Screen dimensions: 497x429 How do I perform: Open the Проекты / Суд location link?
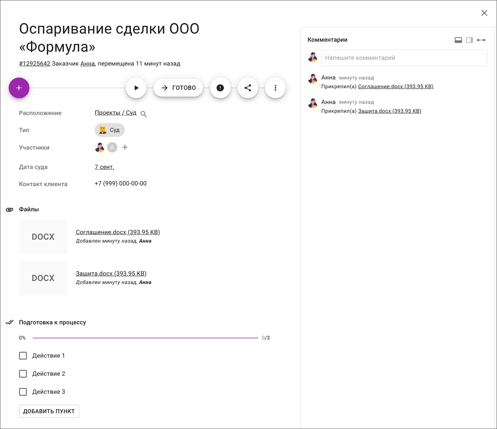115,113
